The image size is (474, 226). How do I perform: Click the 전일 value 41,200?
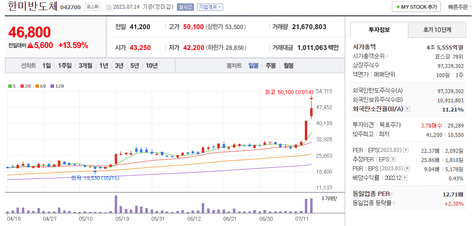pyautogui.click(x=140, y=27)
